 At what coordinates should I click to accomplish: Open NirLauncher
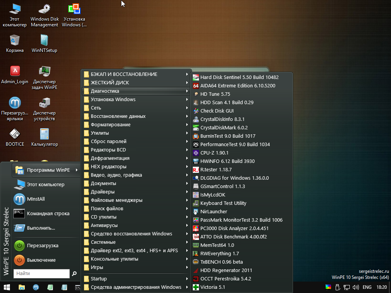click(x=241, y=211)
